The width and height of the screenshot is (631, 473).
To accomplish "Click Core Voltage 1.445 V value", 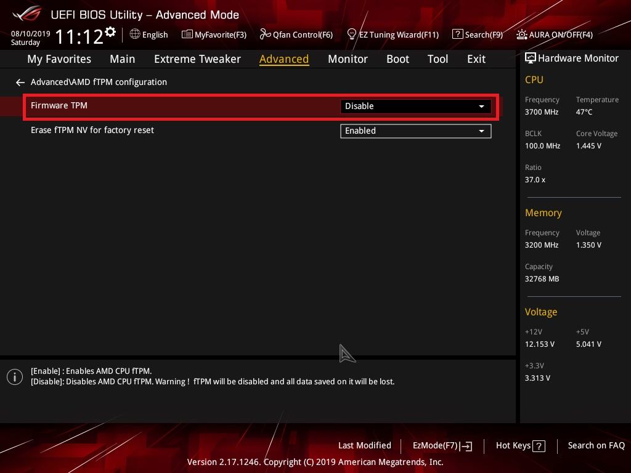I will [588, 146].
